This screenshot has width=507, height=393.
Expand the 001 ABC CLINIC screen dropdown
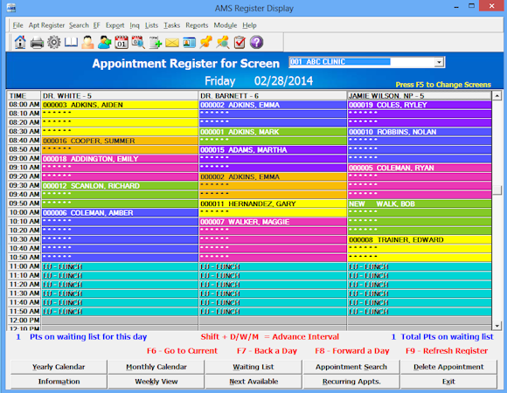(439, 62)
